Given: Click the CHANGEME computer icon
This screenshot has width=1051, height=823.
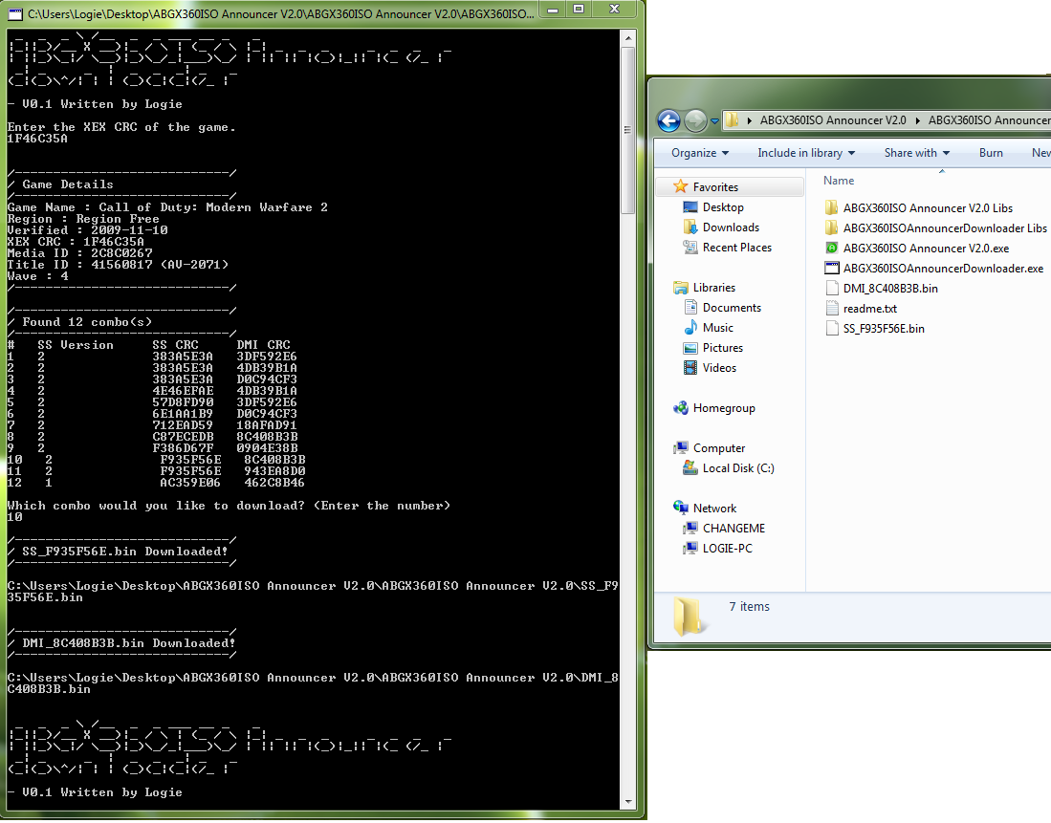Looking at the screenshot, I should pyautogui.click(x=690, y=529).
